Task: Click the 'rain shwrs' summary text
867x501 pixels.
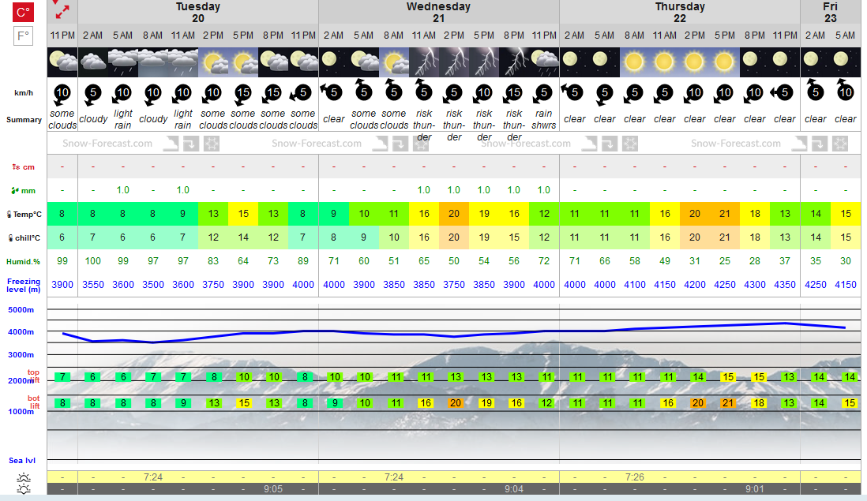Action: (x=544, y=119)
